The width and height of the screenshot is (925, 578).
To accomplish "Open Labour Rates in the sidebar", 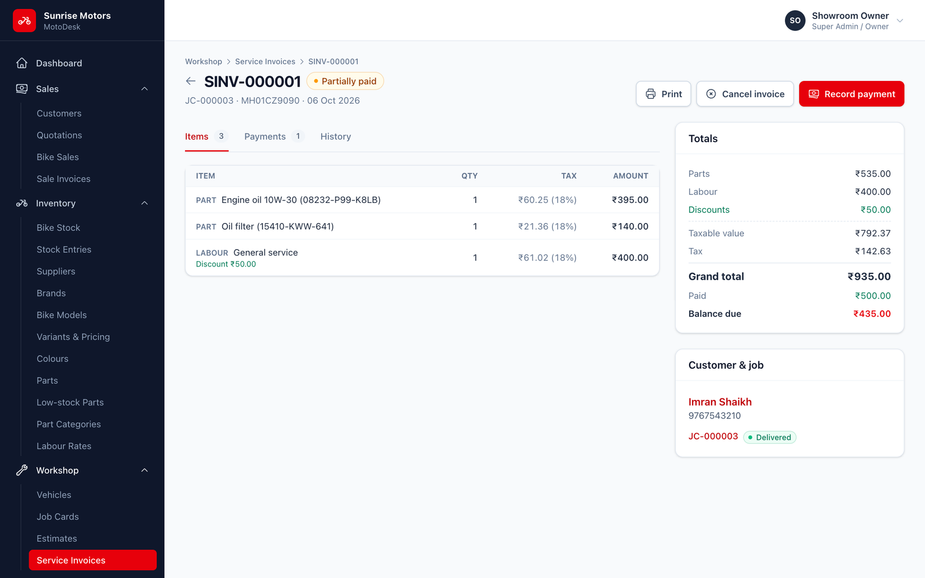I will (x=64, y=446).
